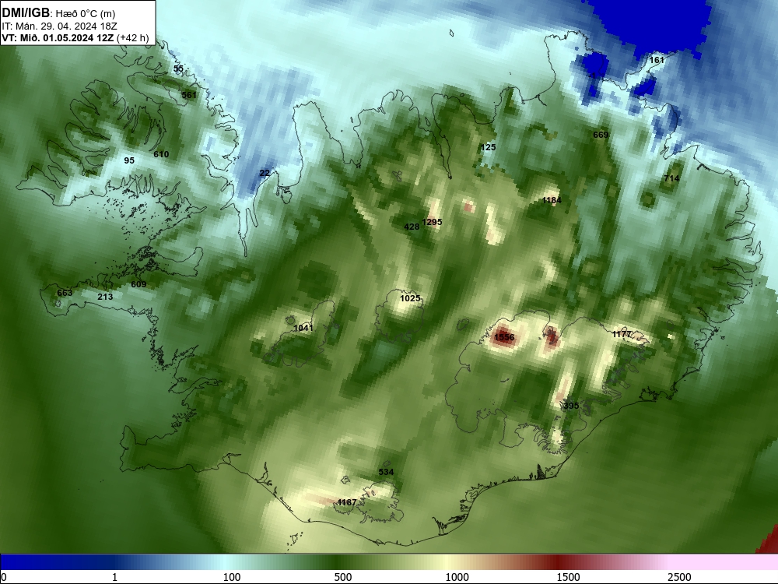
Task: Click the 610 value label
Action: pyautogui.click(x=161, y=154)
